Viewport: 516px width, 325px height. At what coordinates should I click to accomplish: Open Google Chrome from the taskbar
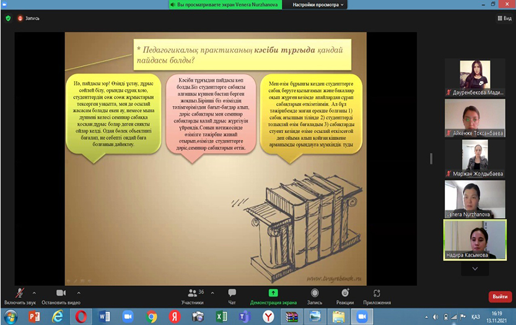click(x=152, y=316)
